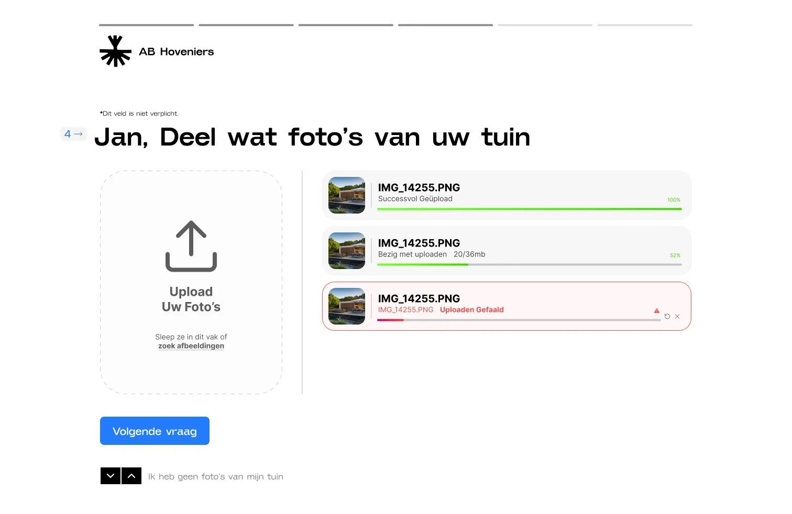Click the AB Hoveniers star logo icon
This screenshot has height=514, width=792.
[x=115, y=51]
